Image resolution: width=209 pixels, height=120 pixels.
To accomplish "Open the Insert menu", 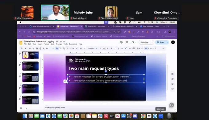I will pos(40,44).
